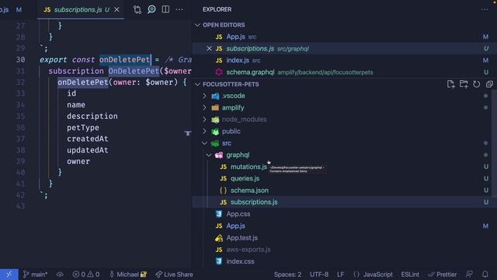Collapse the graphql folder

209,155
